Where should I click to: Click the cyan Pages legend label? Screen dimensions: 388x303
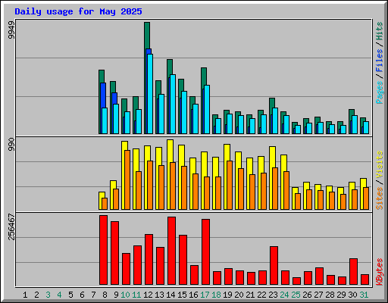(380, 92)
